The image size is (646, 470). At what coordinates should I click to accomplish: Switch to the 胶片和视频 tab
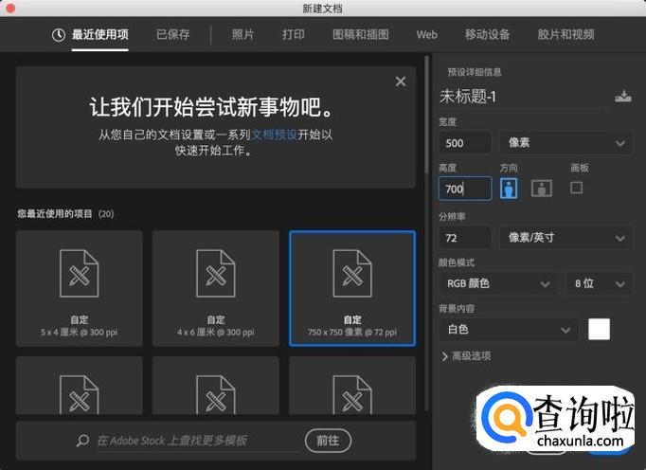point(565,35)
